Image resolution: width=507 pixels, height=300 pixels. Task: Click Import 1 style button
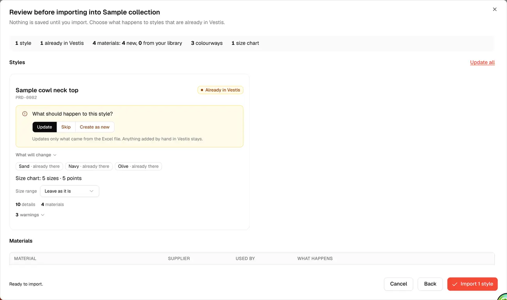472,284
